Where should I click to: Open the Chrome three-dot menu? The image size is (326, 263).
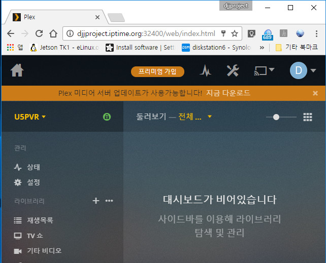point(316,33)
